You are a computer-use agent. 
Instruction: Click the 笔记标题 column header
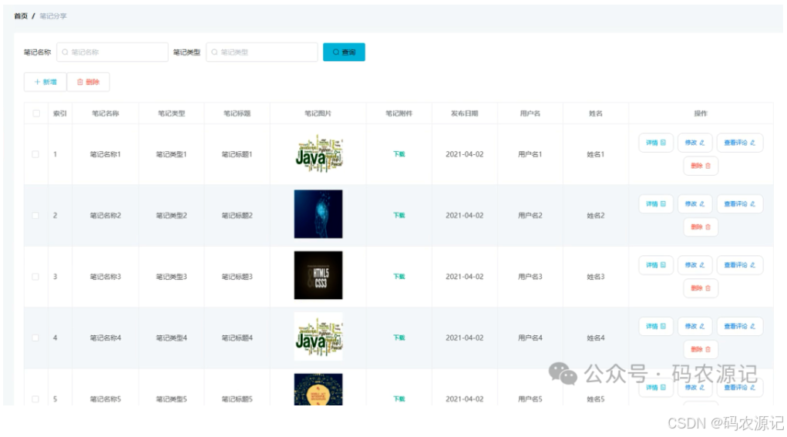(237, 113)
